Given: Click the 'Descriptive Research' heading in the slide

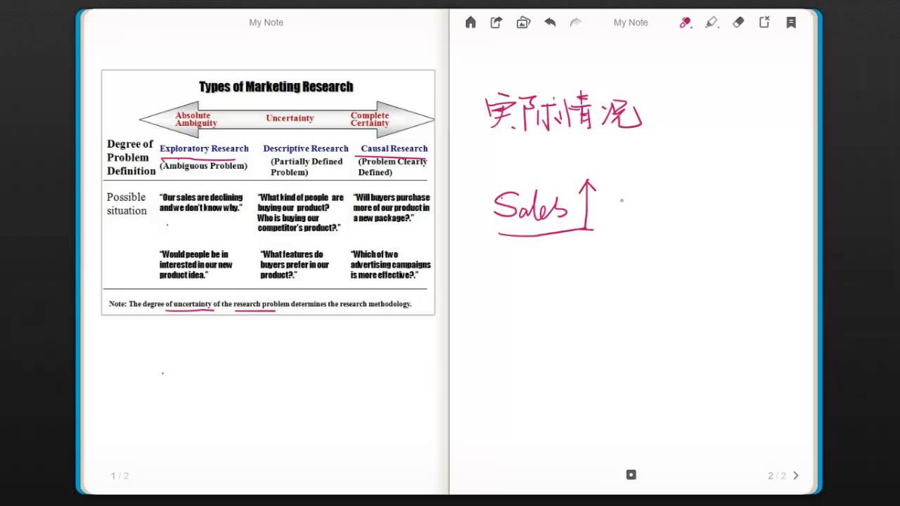Looking at the screenshot, I should (306, 148).
